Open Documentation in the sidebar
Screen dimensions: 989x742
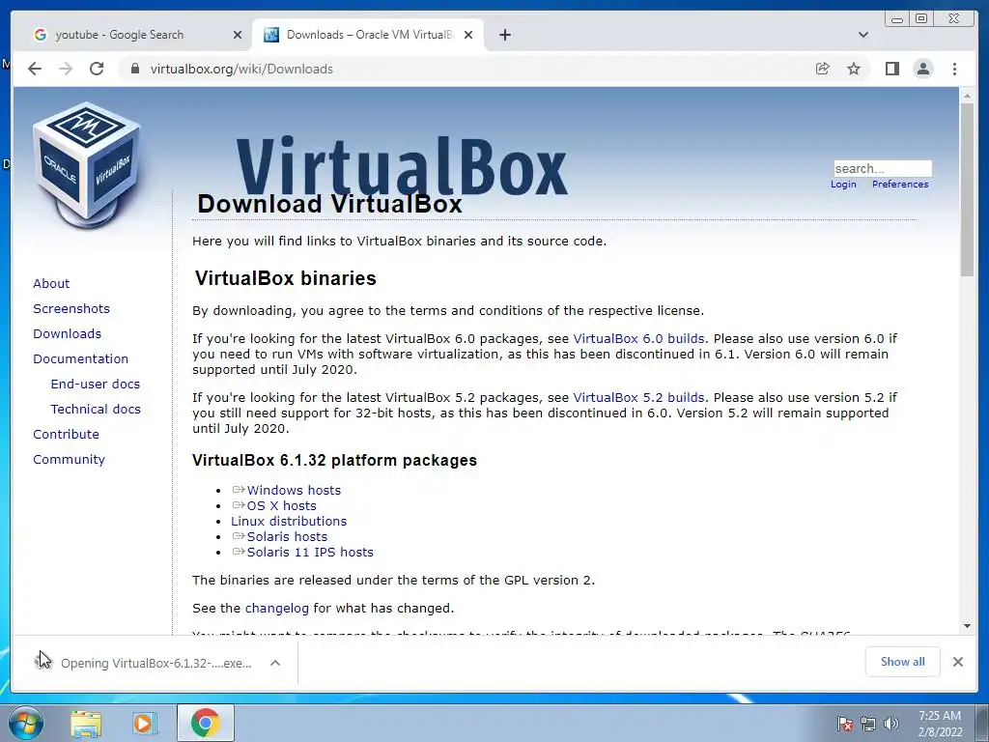click(81, 359)
